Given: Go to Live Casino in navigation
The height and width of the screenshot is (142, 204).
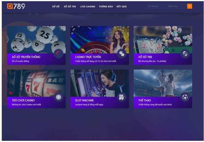Looking at the screenshot, I should coord(88,6).
